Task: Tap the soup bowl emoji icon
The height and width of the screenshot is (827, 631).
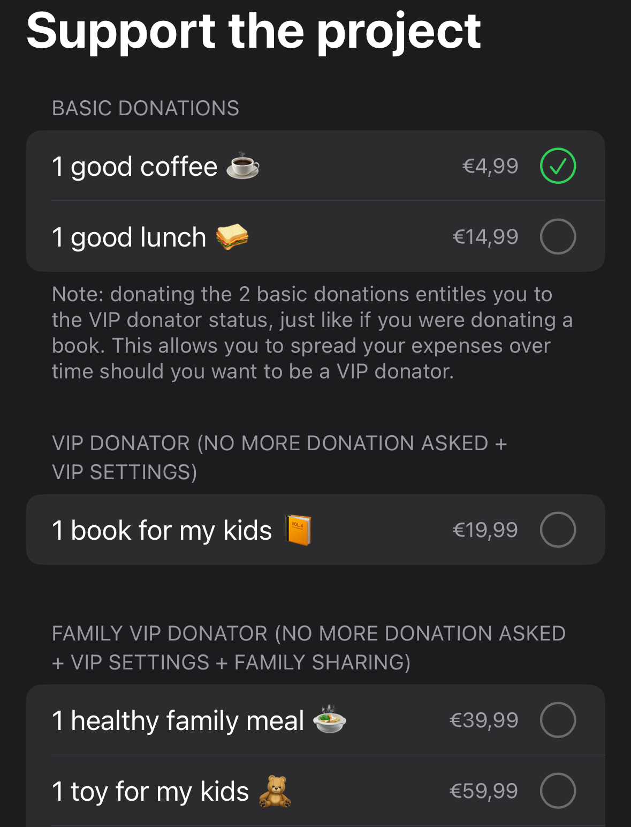Action: point(330,719)
